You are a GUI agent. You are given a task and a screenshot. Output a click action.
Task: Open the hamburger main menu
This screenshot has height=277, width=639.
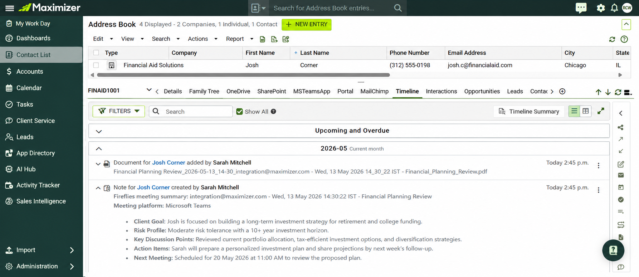pyautogui.click(x=10, y=8)
